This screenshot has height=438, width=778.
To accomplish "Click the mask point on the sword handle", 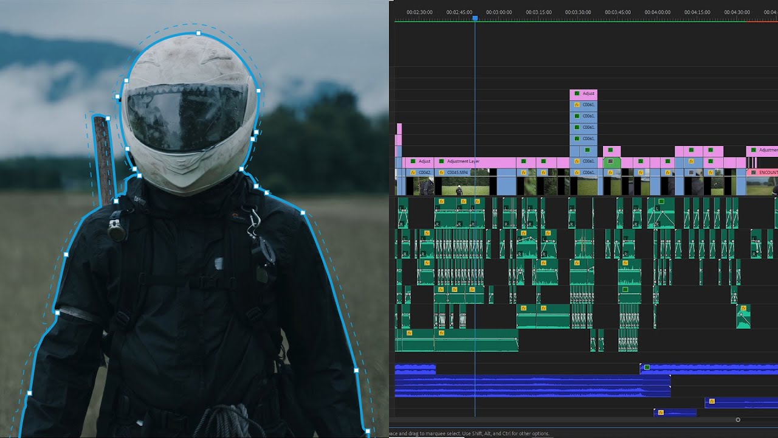I will click(x=108, y=119).
